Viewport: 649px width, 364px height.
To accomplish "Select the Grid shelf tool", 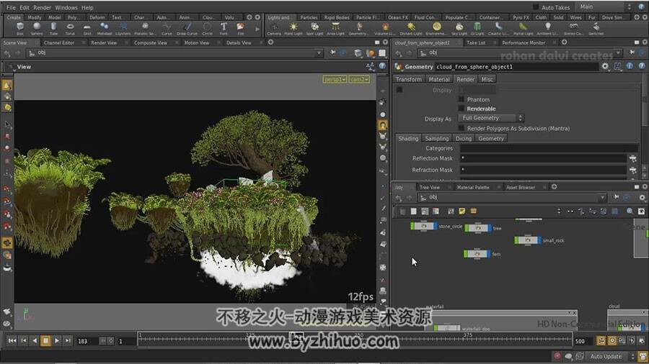I will click(x=87, y=29).
